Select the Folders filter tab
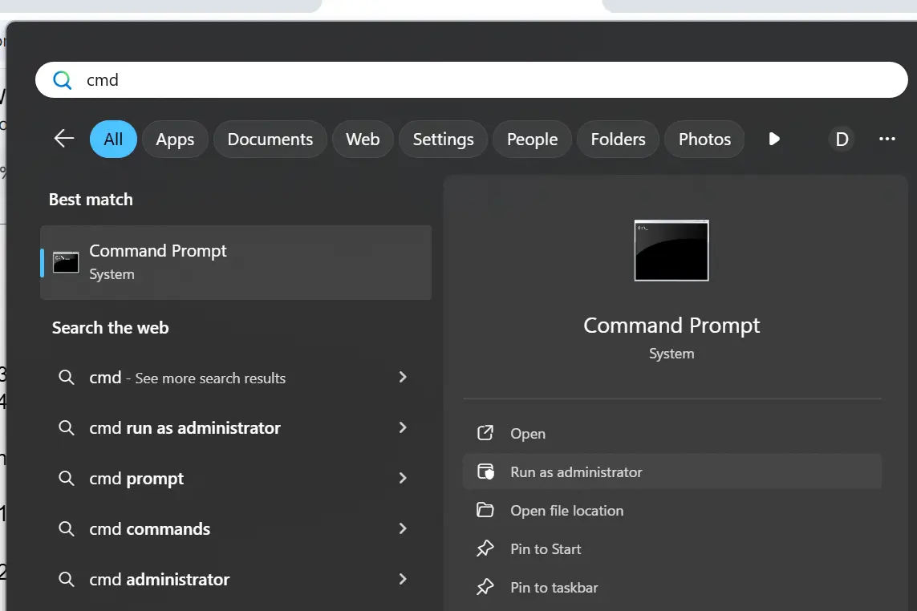 (618, 140)
